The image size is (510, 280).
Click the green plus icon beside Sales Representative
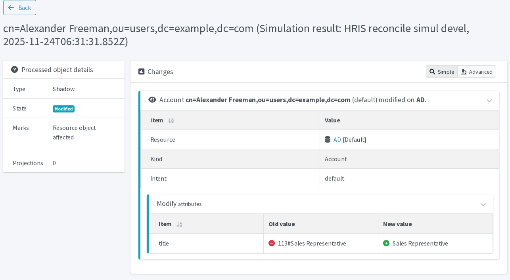[x=386, y=243]
